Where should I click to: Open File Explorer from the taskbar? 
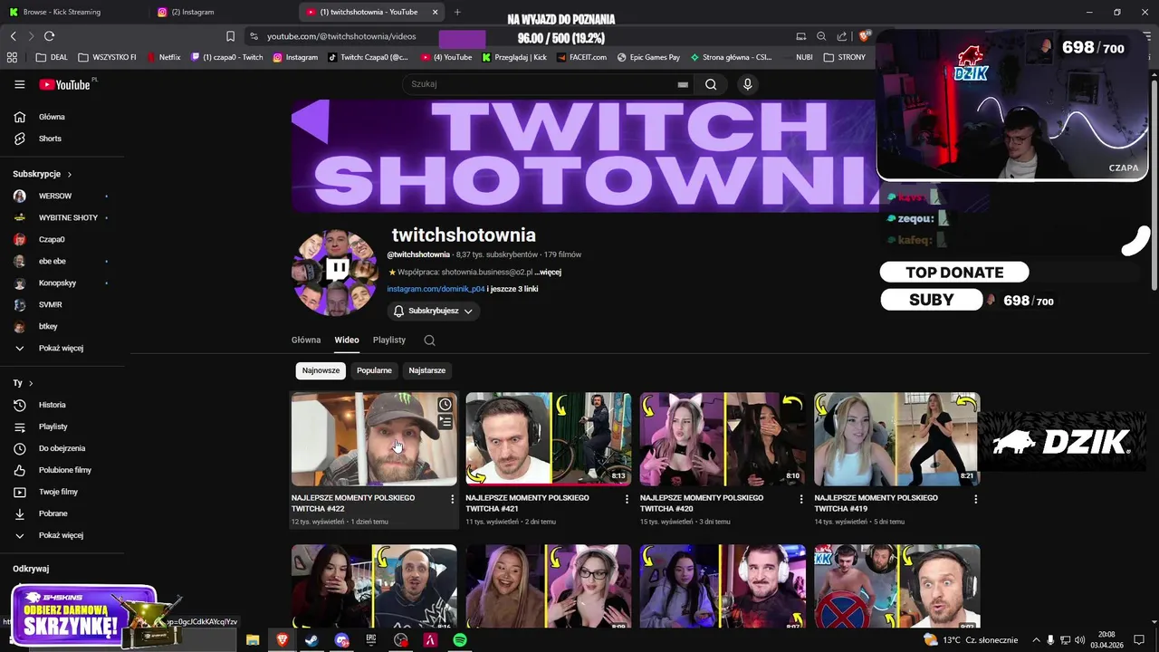253,640
